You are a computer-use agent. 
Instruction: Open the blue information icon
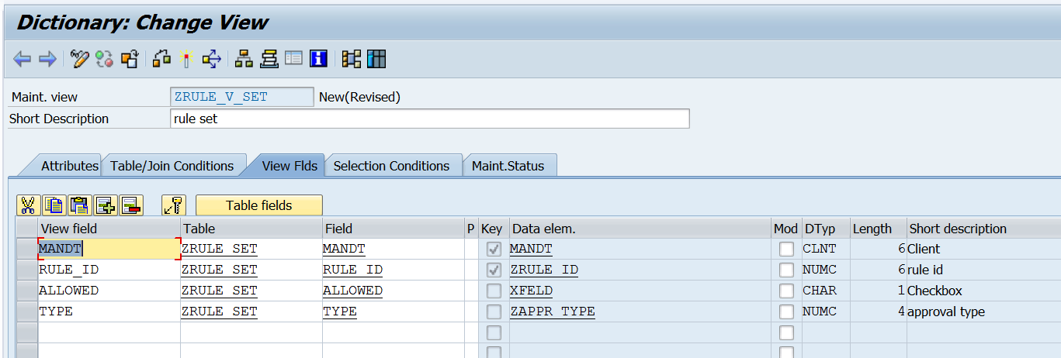coord(318,59)
